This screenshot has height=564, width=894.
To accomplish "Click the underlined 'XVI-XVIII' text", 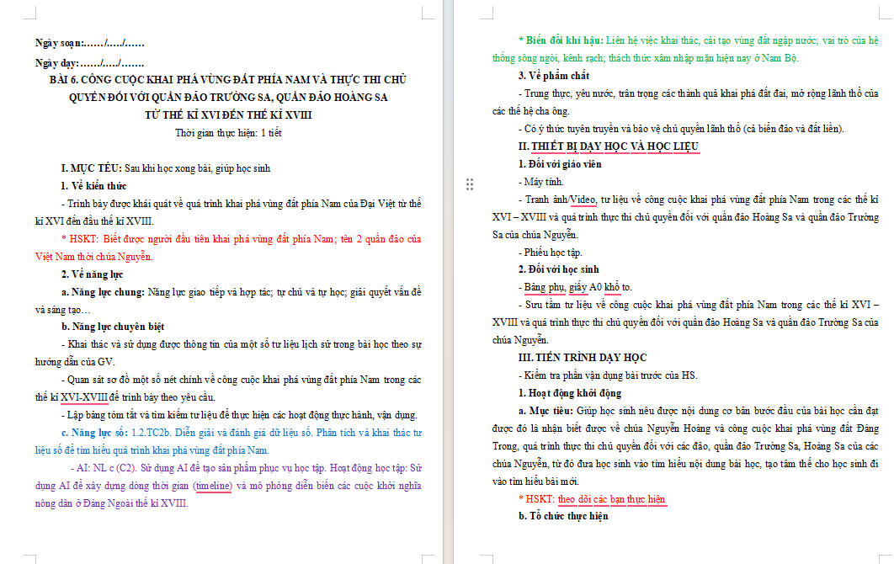I will (x=84, y=397).
